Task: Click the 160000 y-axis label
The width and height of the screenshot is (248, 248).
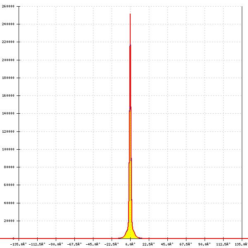Action: [8, 95]
